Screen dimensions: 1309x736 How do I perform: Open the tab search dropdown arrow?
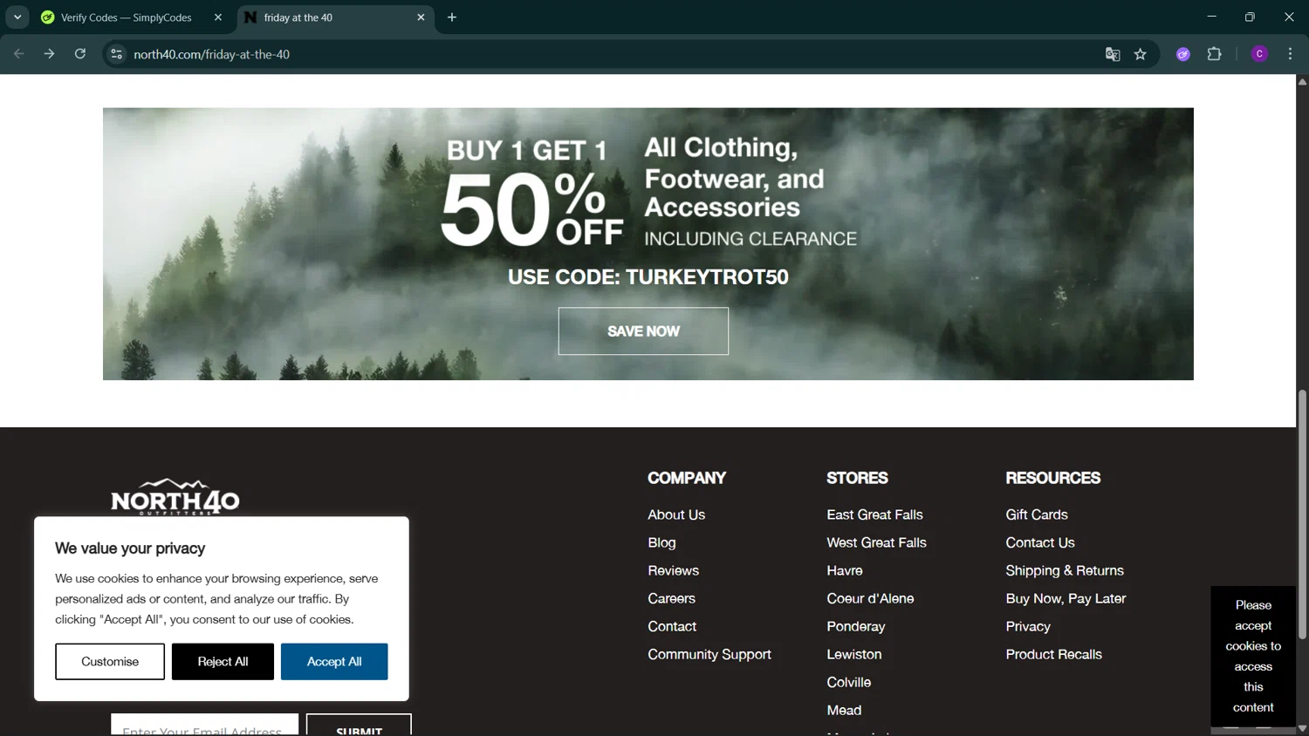(17, 17)
